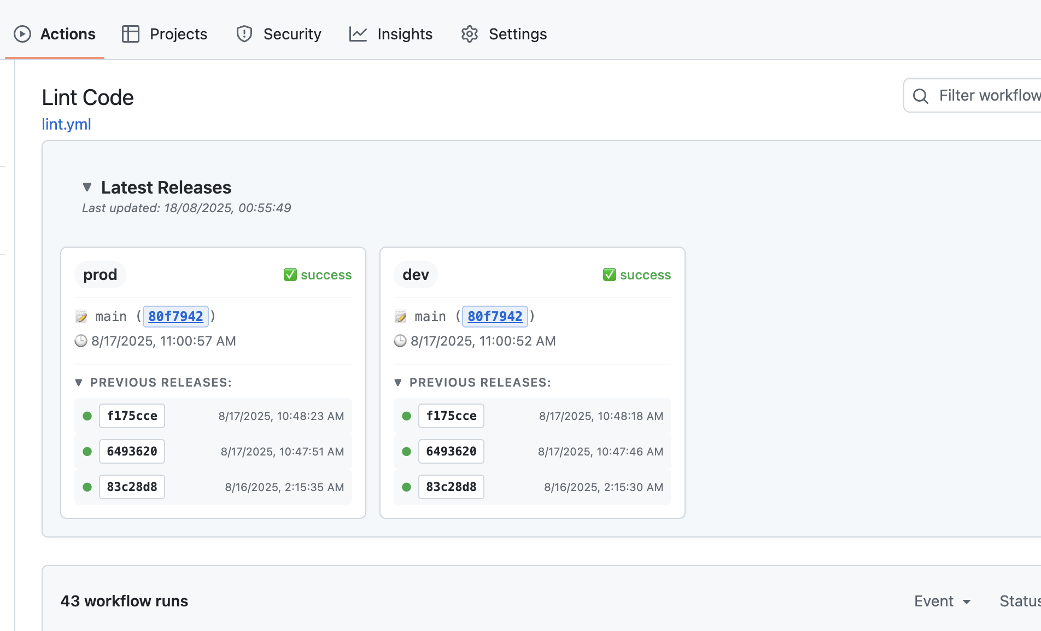Click the clock icon on the prod card

[81, 341]
